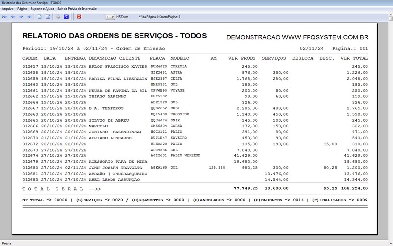Open the Arquivo menu

click(x=8, y=9)
